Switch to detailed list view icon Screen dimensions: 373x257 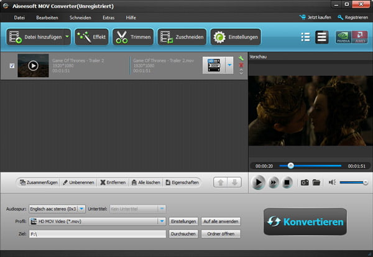[321, 37]
